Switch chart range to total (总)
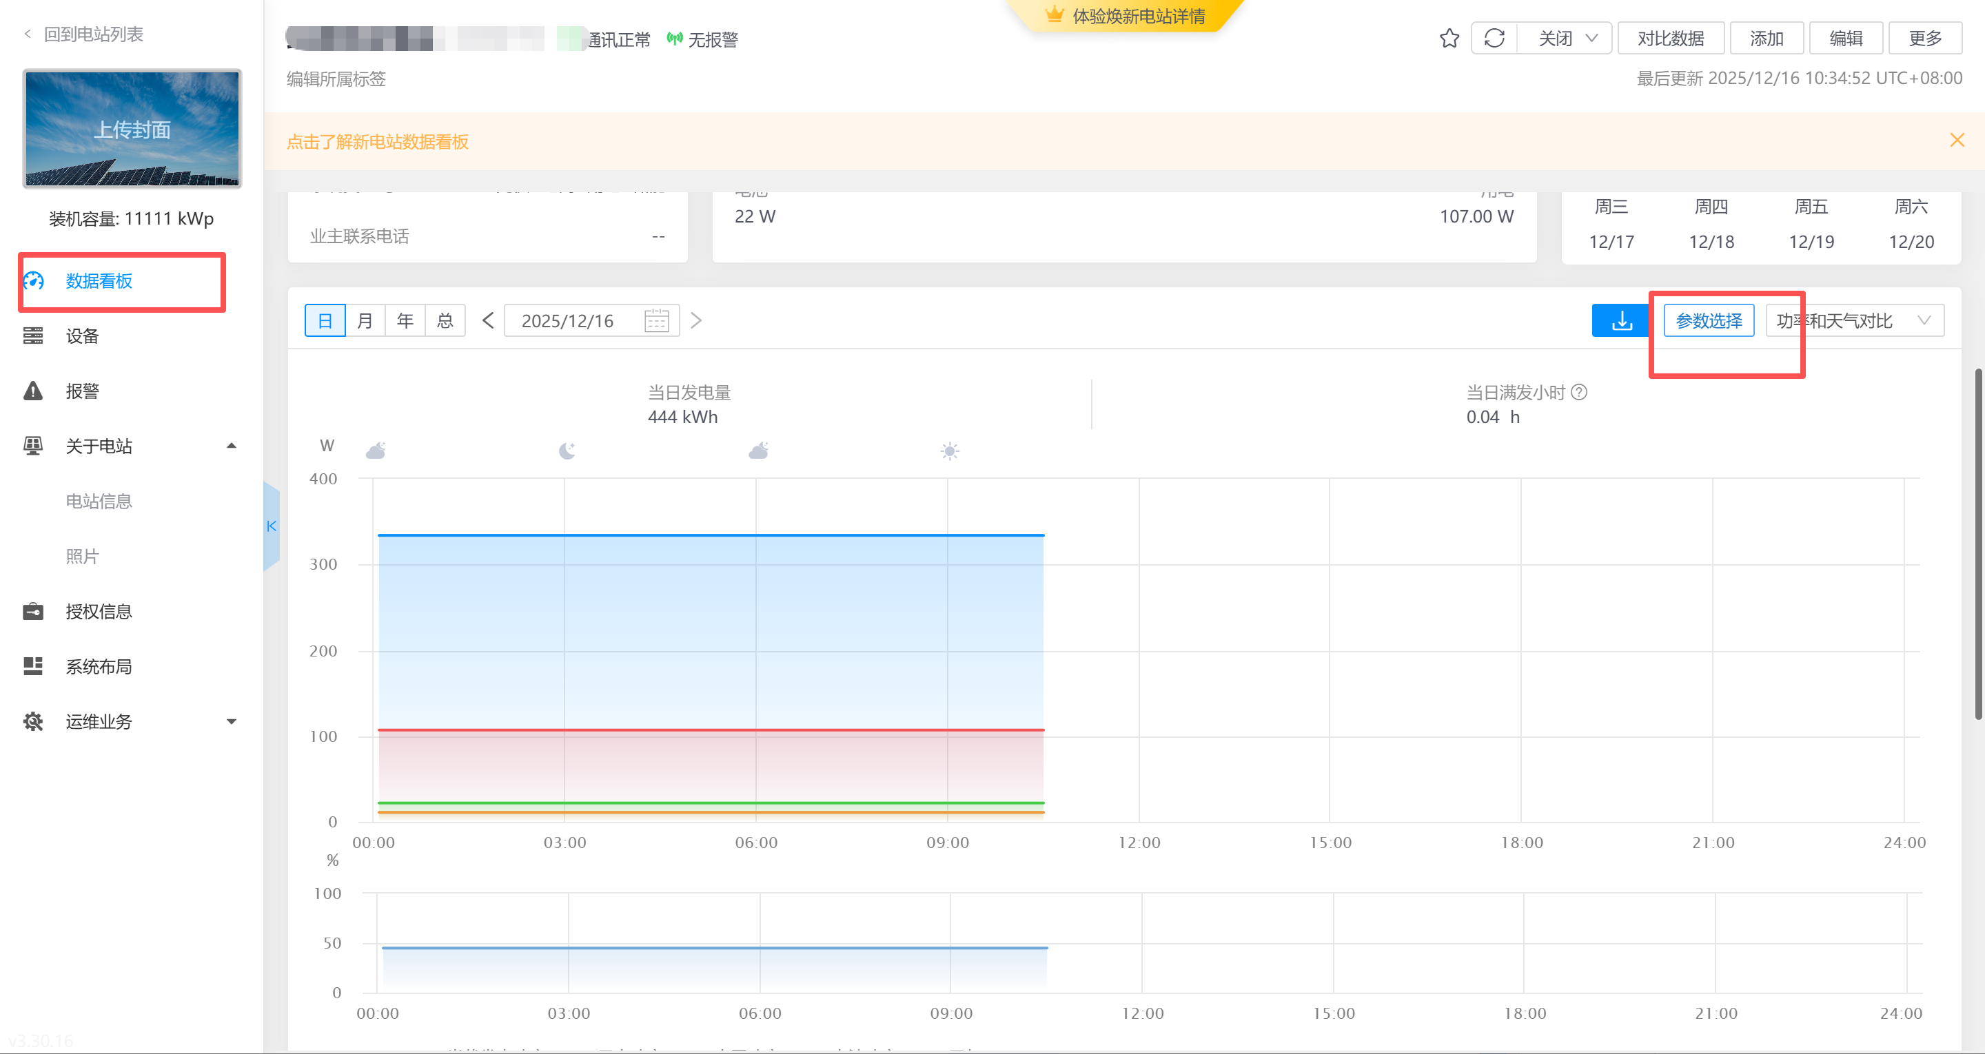 pos(445,320)
